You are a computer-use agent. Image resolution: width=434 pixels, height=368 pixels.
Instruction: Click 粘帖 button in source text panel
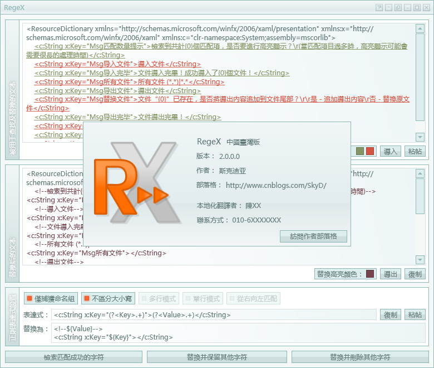point(415,152)
